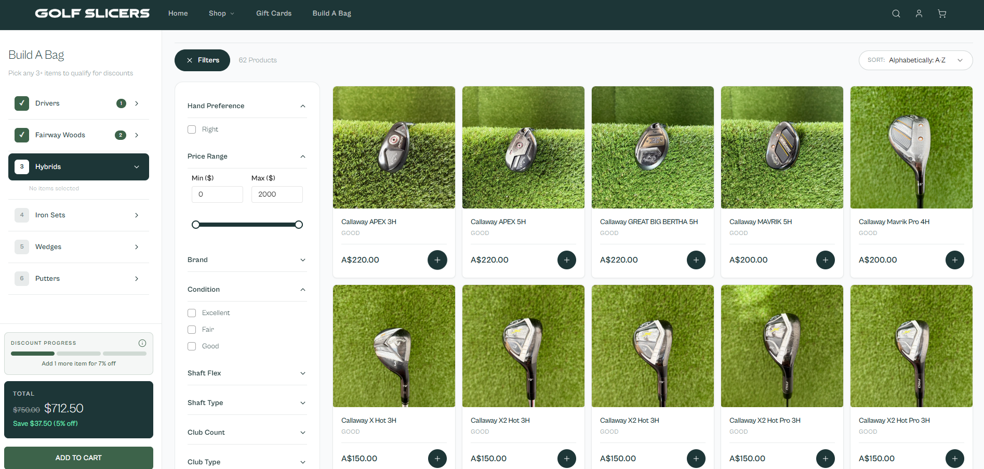Open Callaway Mavrik Pro 4H product image
The image size is (984, 469).
[x=911, y=148]
